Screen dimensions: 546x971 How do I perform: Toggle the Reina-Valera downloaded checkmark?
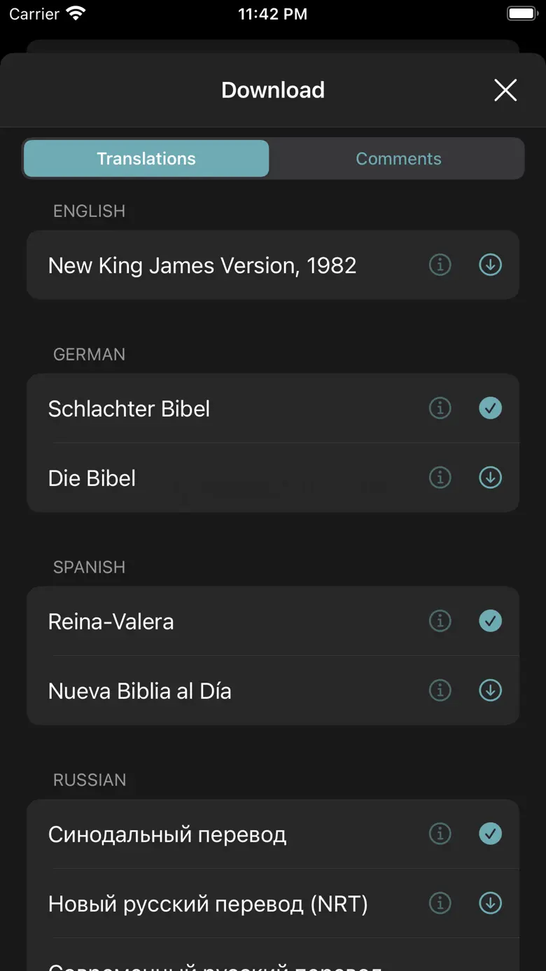(x=490, y=621)
